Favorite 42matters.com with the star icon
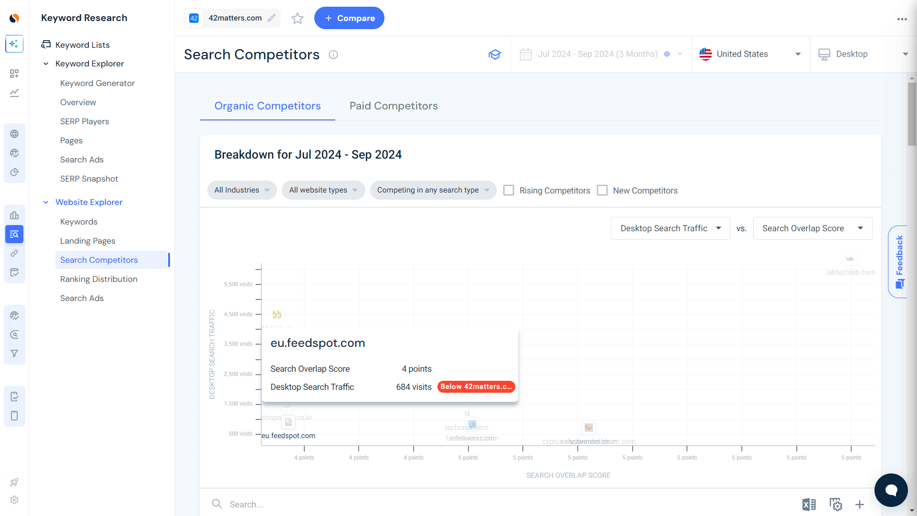The height and width of the screenshot is (516, 917). click(298, 18)
